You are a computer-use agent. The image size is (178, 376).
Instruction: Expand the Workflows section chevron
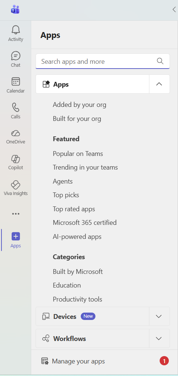(159, 339)
